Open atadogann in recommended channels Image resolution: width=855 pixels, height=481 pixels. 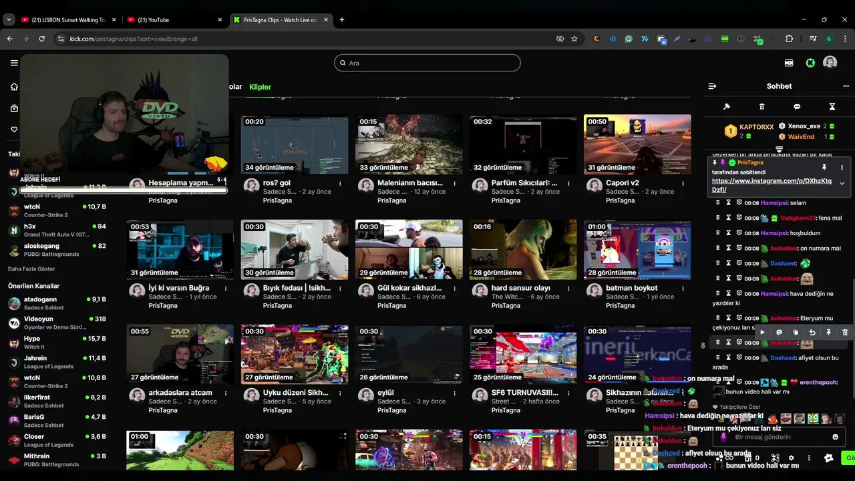pos(56,303)
